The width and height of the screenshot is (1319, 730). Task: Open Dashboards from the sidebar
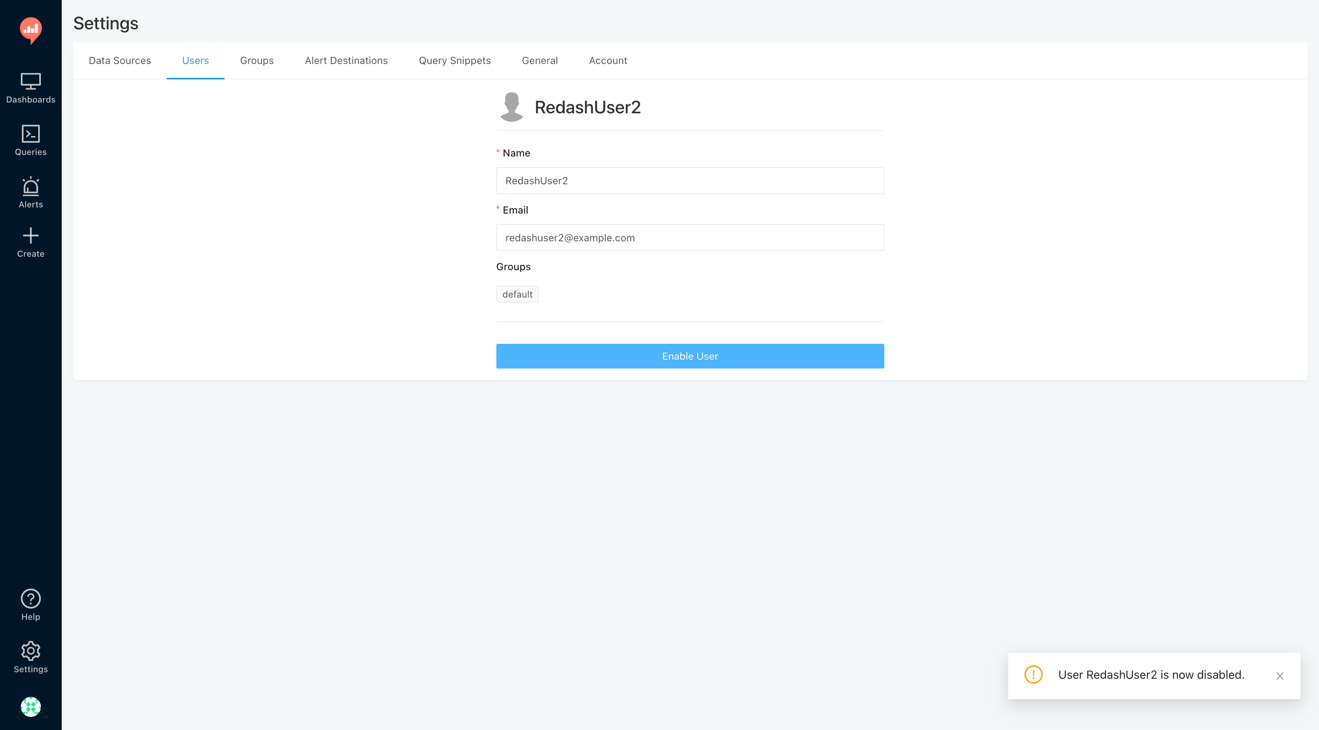click(31, 88)
